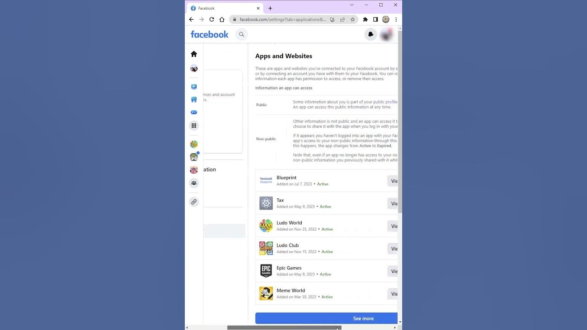Image resolution: width=587 pixels, height=330 pixels.
Task: Open Gaming in sidebar
Action: (194, 112)
